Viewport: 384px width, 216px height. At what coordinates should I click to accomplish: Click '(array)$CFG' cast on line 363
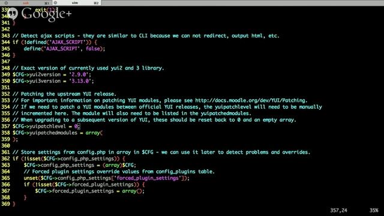118,165
